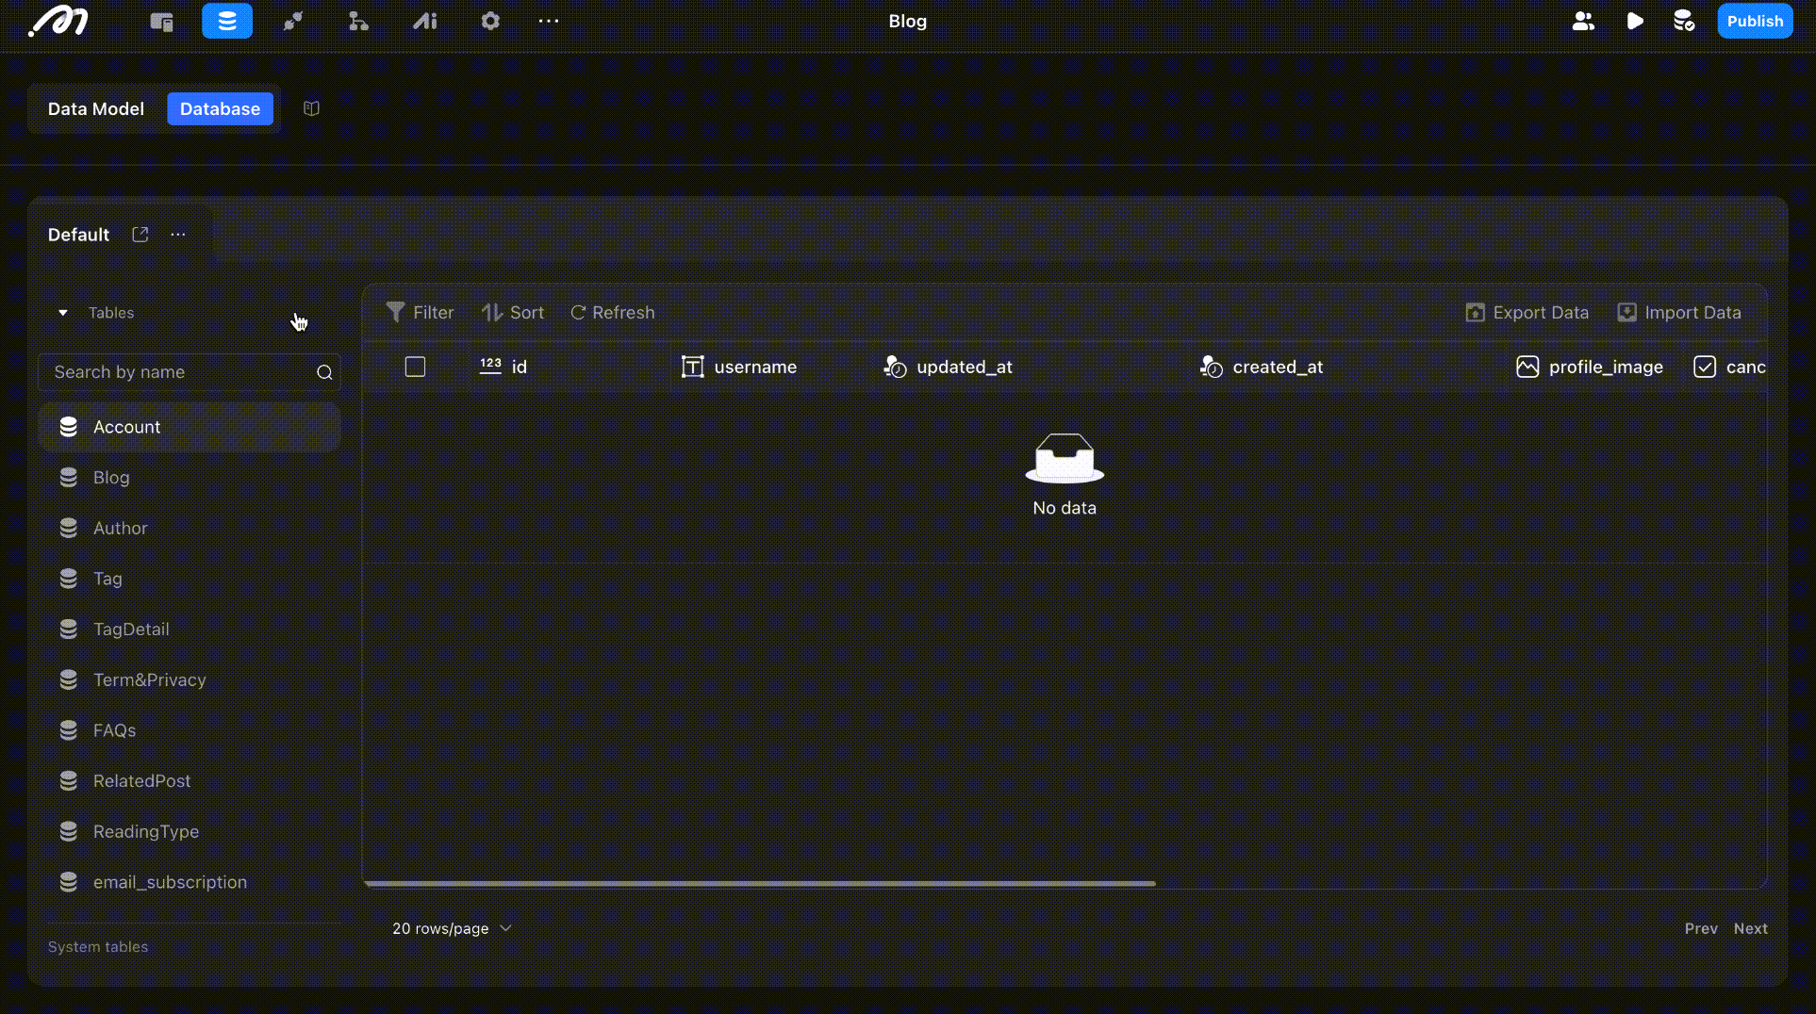Open the top toolbar more options ellipsis
This screenshot has width=1816, height=1014.
click(549, 21)
